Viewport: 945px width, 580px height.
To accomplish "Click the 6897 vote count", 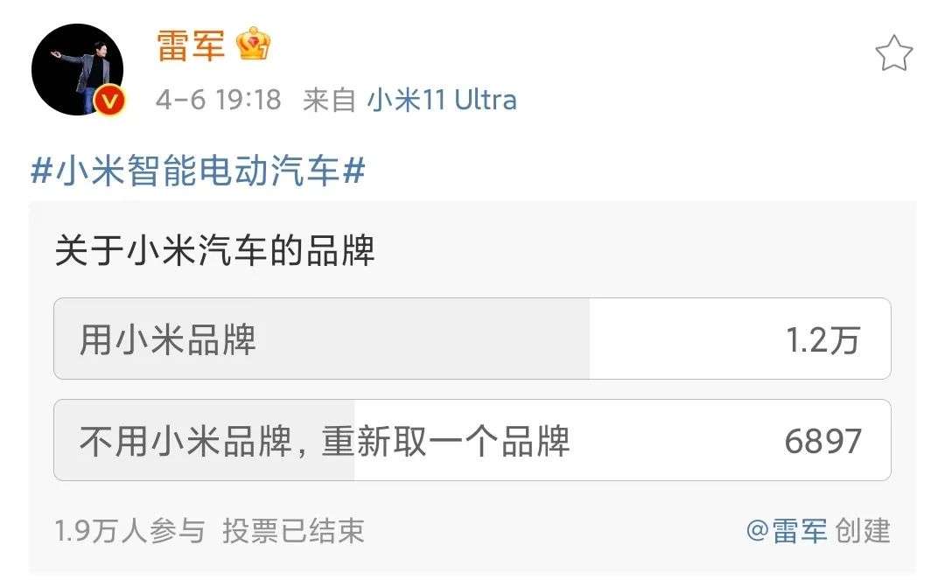I will click(822, 441).
